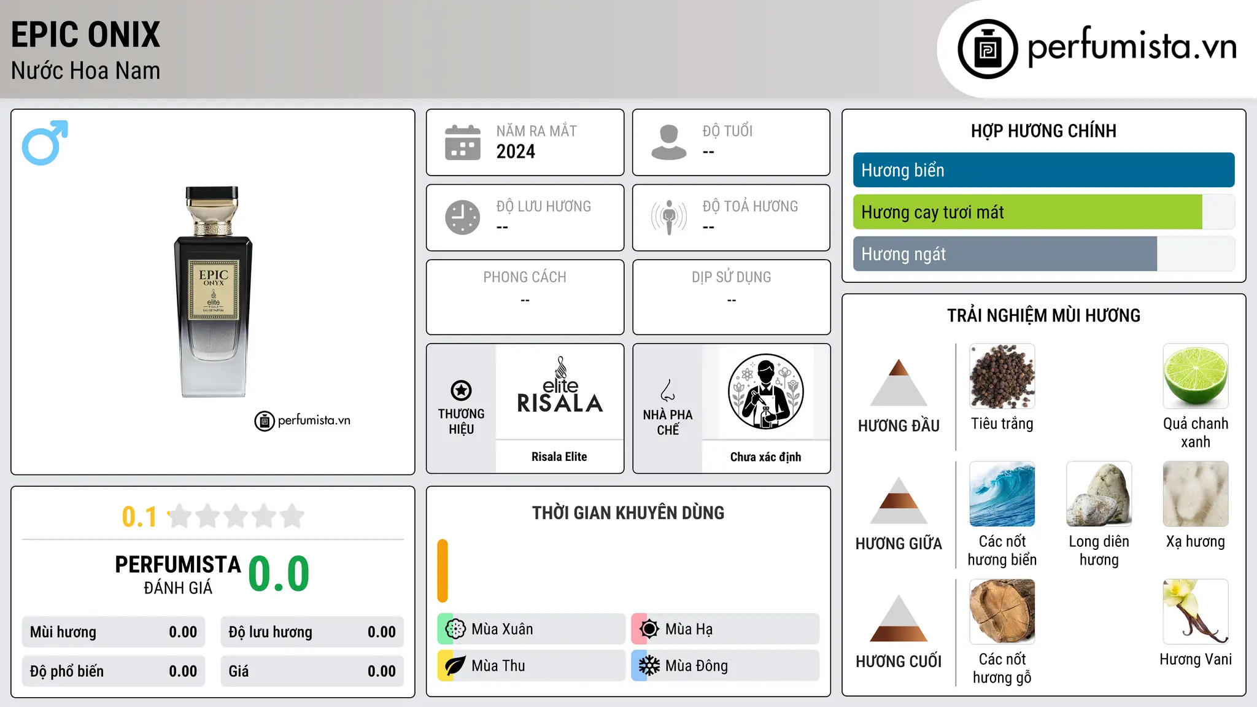
Task: Open the Quả chanh xanh lime image
Action: tap(1196, 376)
